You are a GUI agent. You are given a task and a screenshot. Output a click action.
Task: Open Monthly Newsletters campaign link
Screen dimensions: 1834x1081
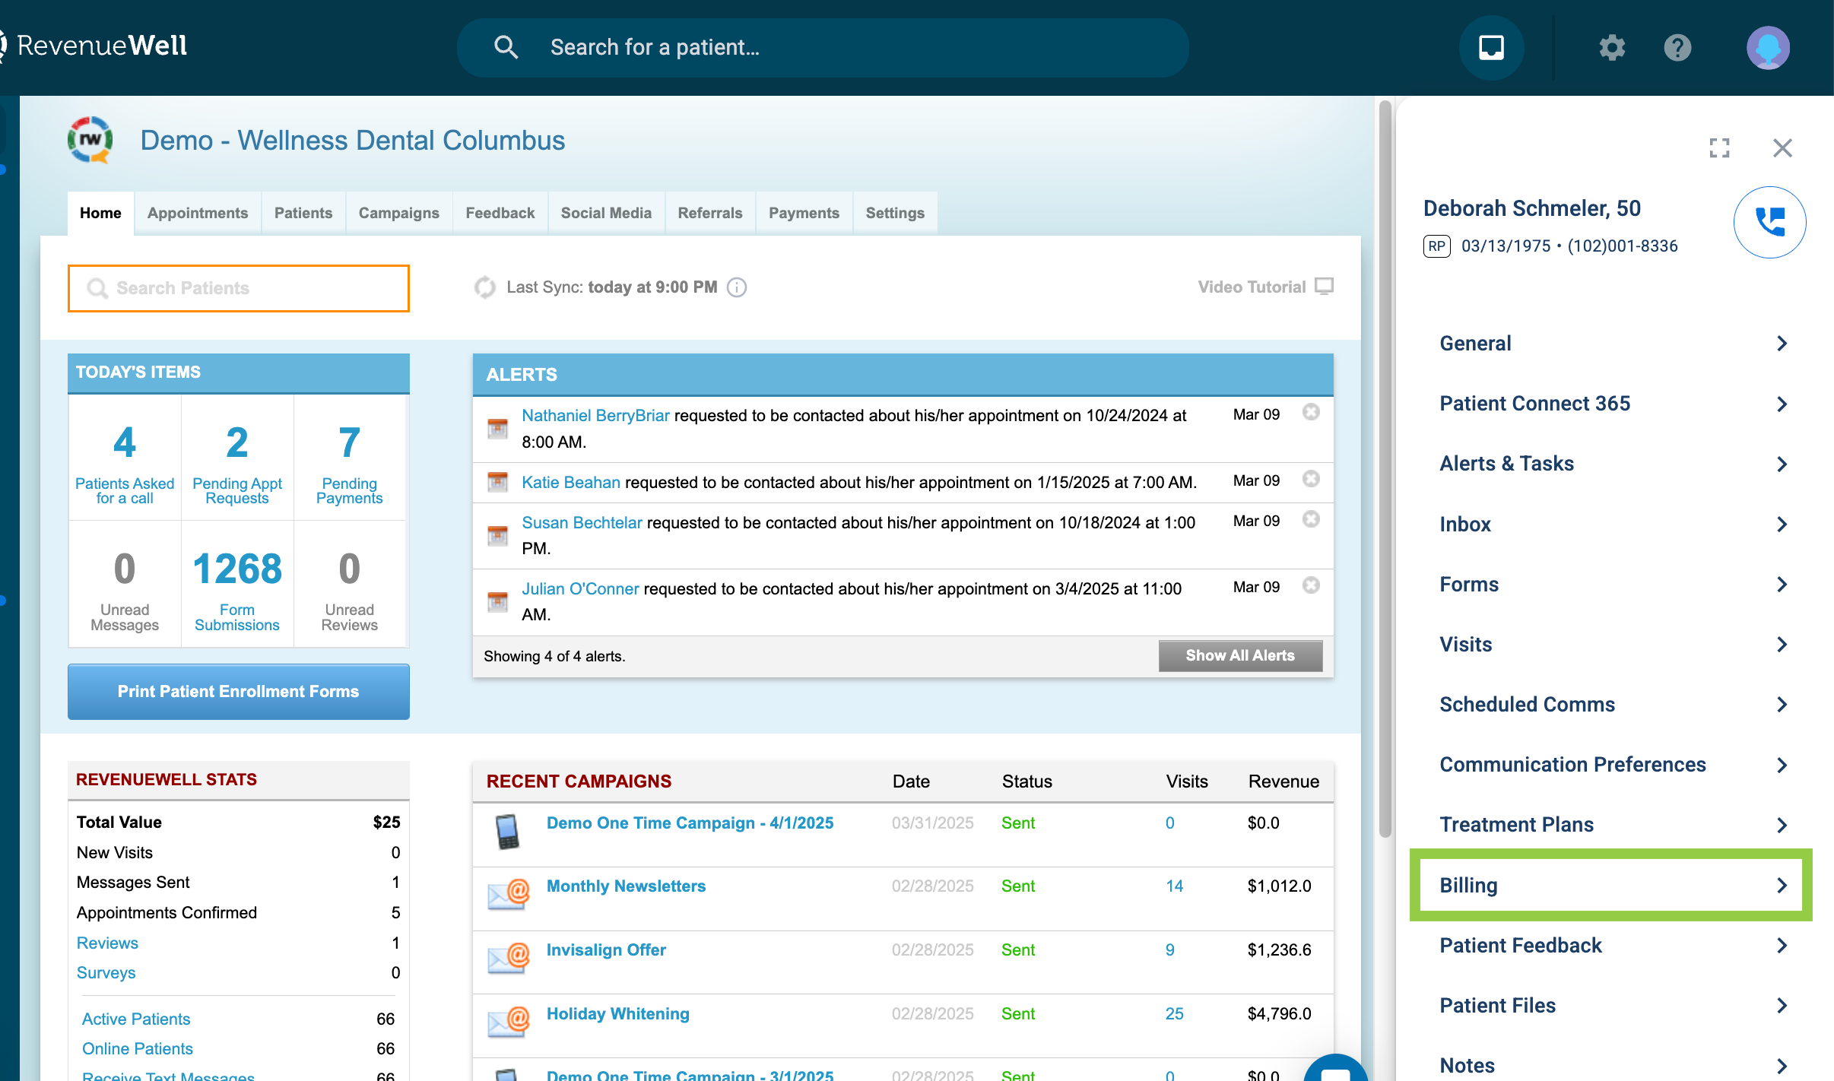(x=626, y=886)
